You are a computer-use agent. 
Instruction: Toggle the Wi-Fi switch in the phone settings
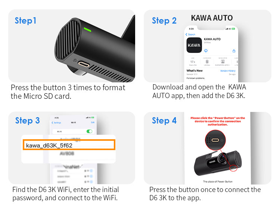(x=89, y=131)
